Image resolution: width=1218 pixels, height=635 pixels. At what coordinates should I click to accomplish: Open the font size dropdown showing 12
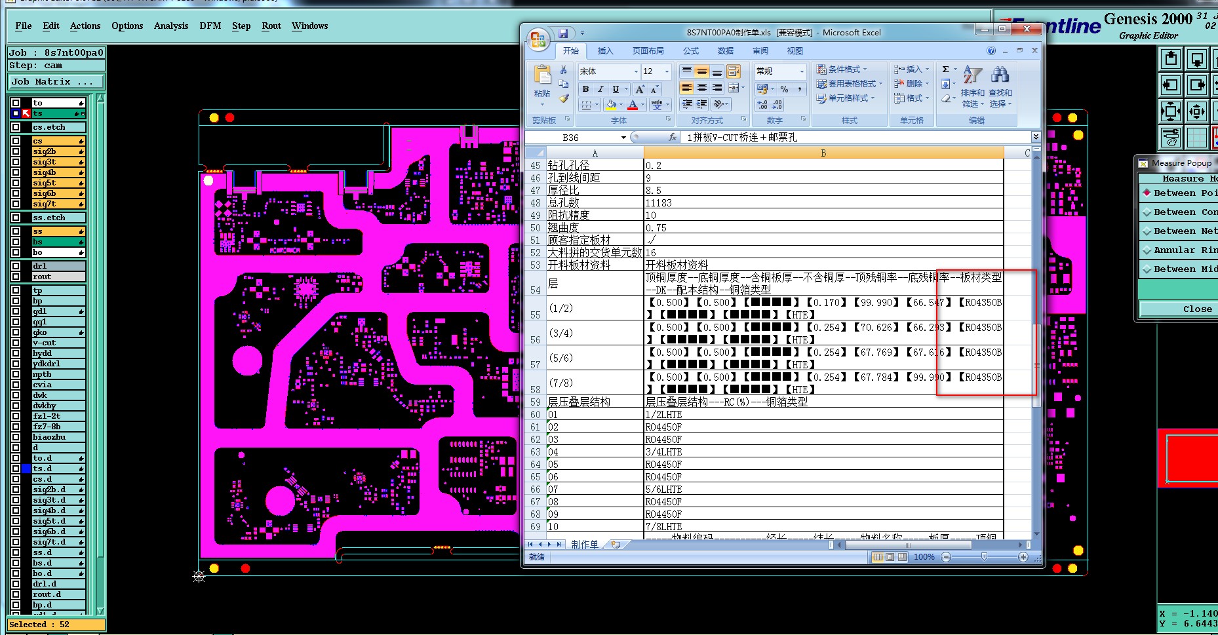(x=667, y=71)
